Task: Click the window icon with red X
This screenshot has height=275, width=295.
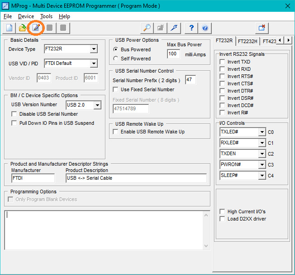Action: point(262,28)
